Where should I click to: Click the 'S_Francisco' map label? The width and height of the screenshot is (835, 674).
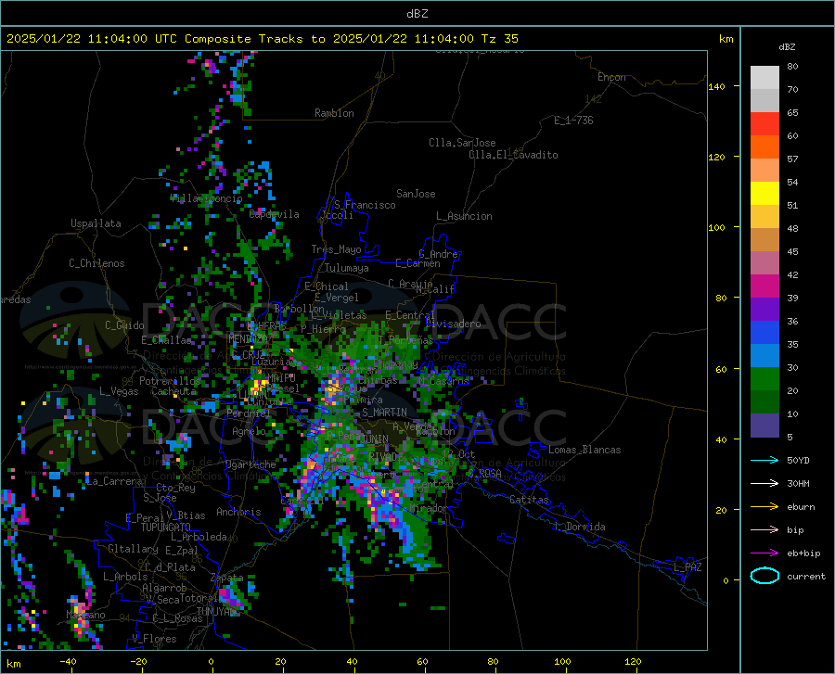pyautogui.click(x=365, y=205)
